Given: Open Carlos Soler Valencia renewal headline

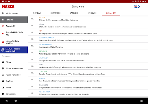Looking at the screenshot, I should [62, 61].
